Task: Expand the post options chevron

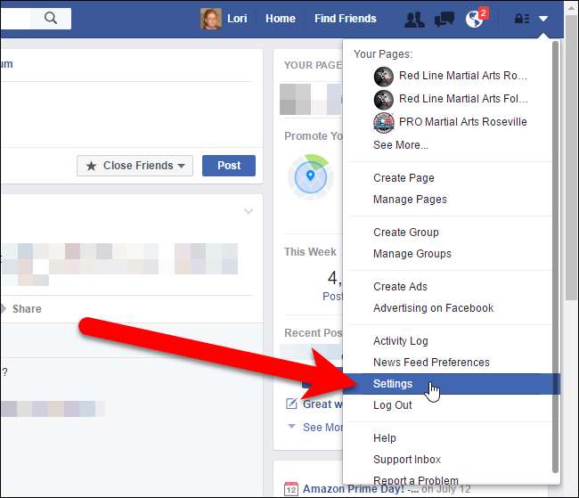Action: pos(249,211)
